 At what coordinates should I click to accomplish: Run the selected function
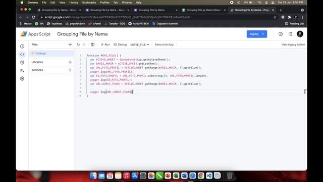tap(105, 44)
